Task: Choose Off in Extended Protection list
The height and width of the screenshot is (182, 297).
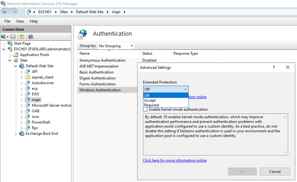Action: tap(166, 95)
